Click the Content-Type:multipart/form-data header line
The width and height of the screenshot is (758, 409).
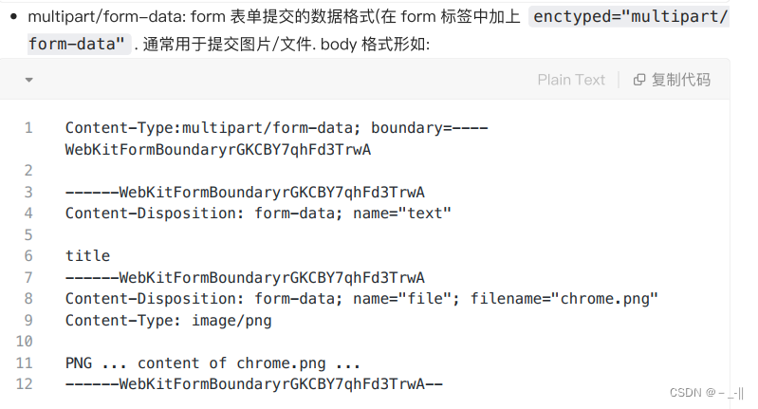click(276, 127)
